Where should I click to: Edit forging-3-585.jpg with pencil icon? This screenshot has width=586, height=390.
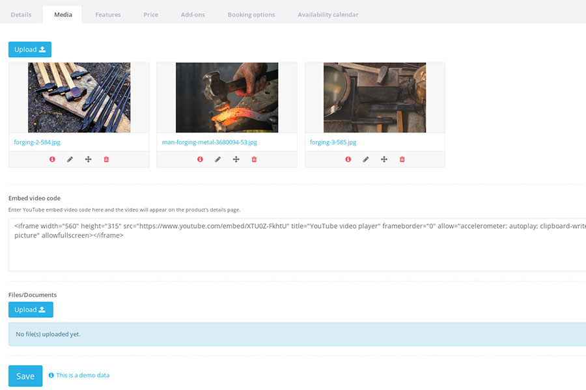[366, 159]
